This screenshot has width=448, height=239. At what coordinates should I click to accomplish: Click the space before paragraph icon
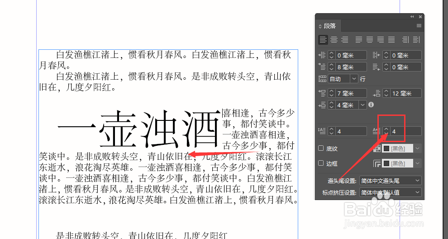[322, 93]
